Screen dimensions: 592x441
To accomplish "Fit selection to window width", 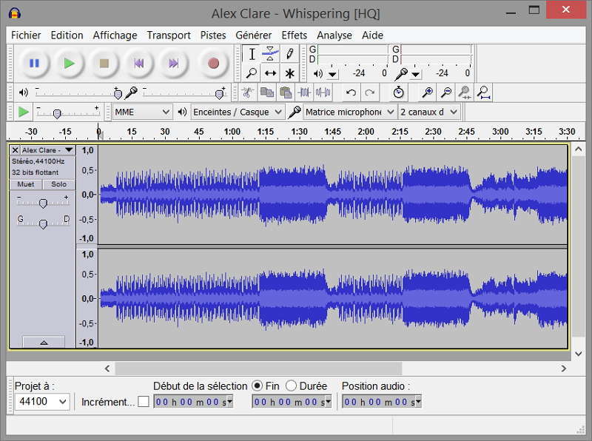I will [x=465, y=92].
